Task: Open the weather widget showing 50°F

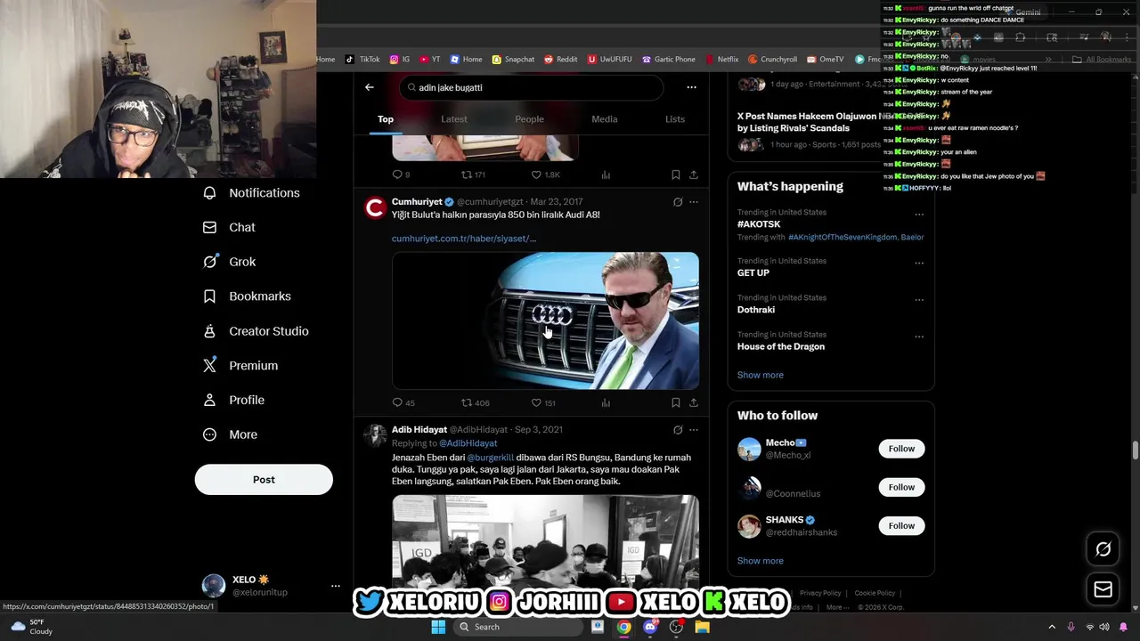Action: [x=31, y=627]
